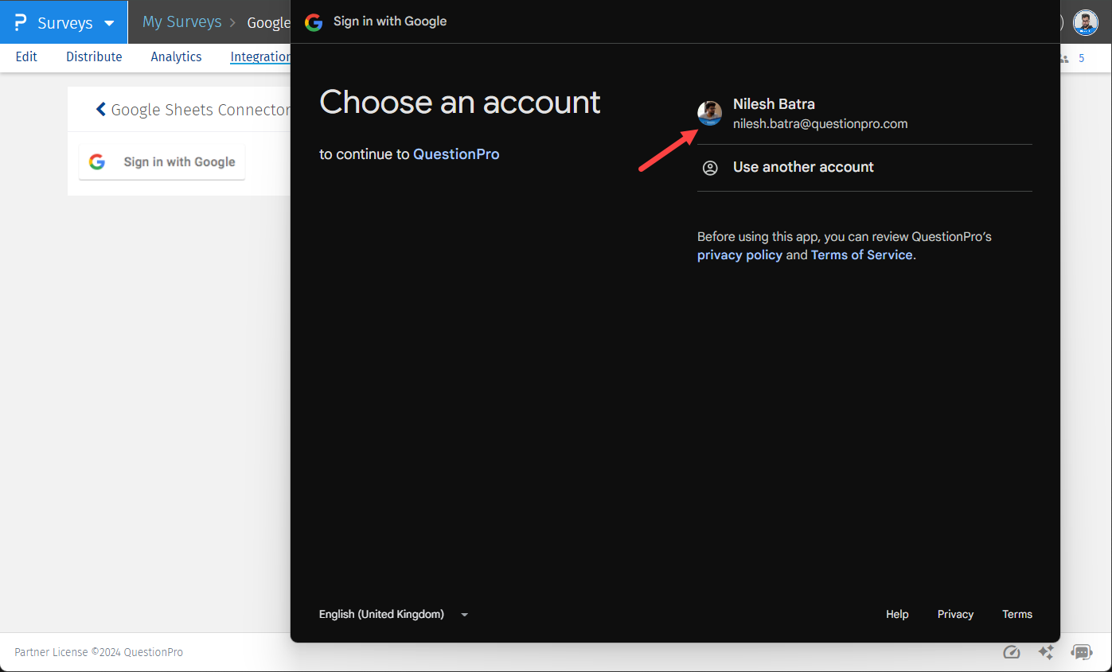Open the speedometer icon in the footer
This screenshot has width=1112, height=672.
click(1011, 652)
